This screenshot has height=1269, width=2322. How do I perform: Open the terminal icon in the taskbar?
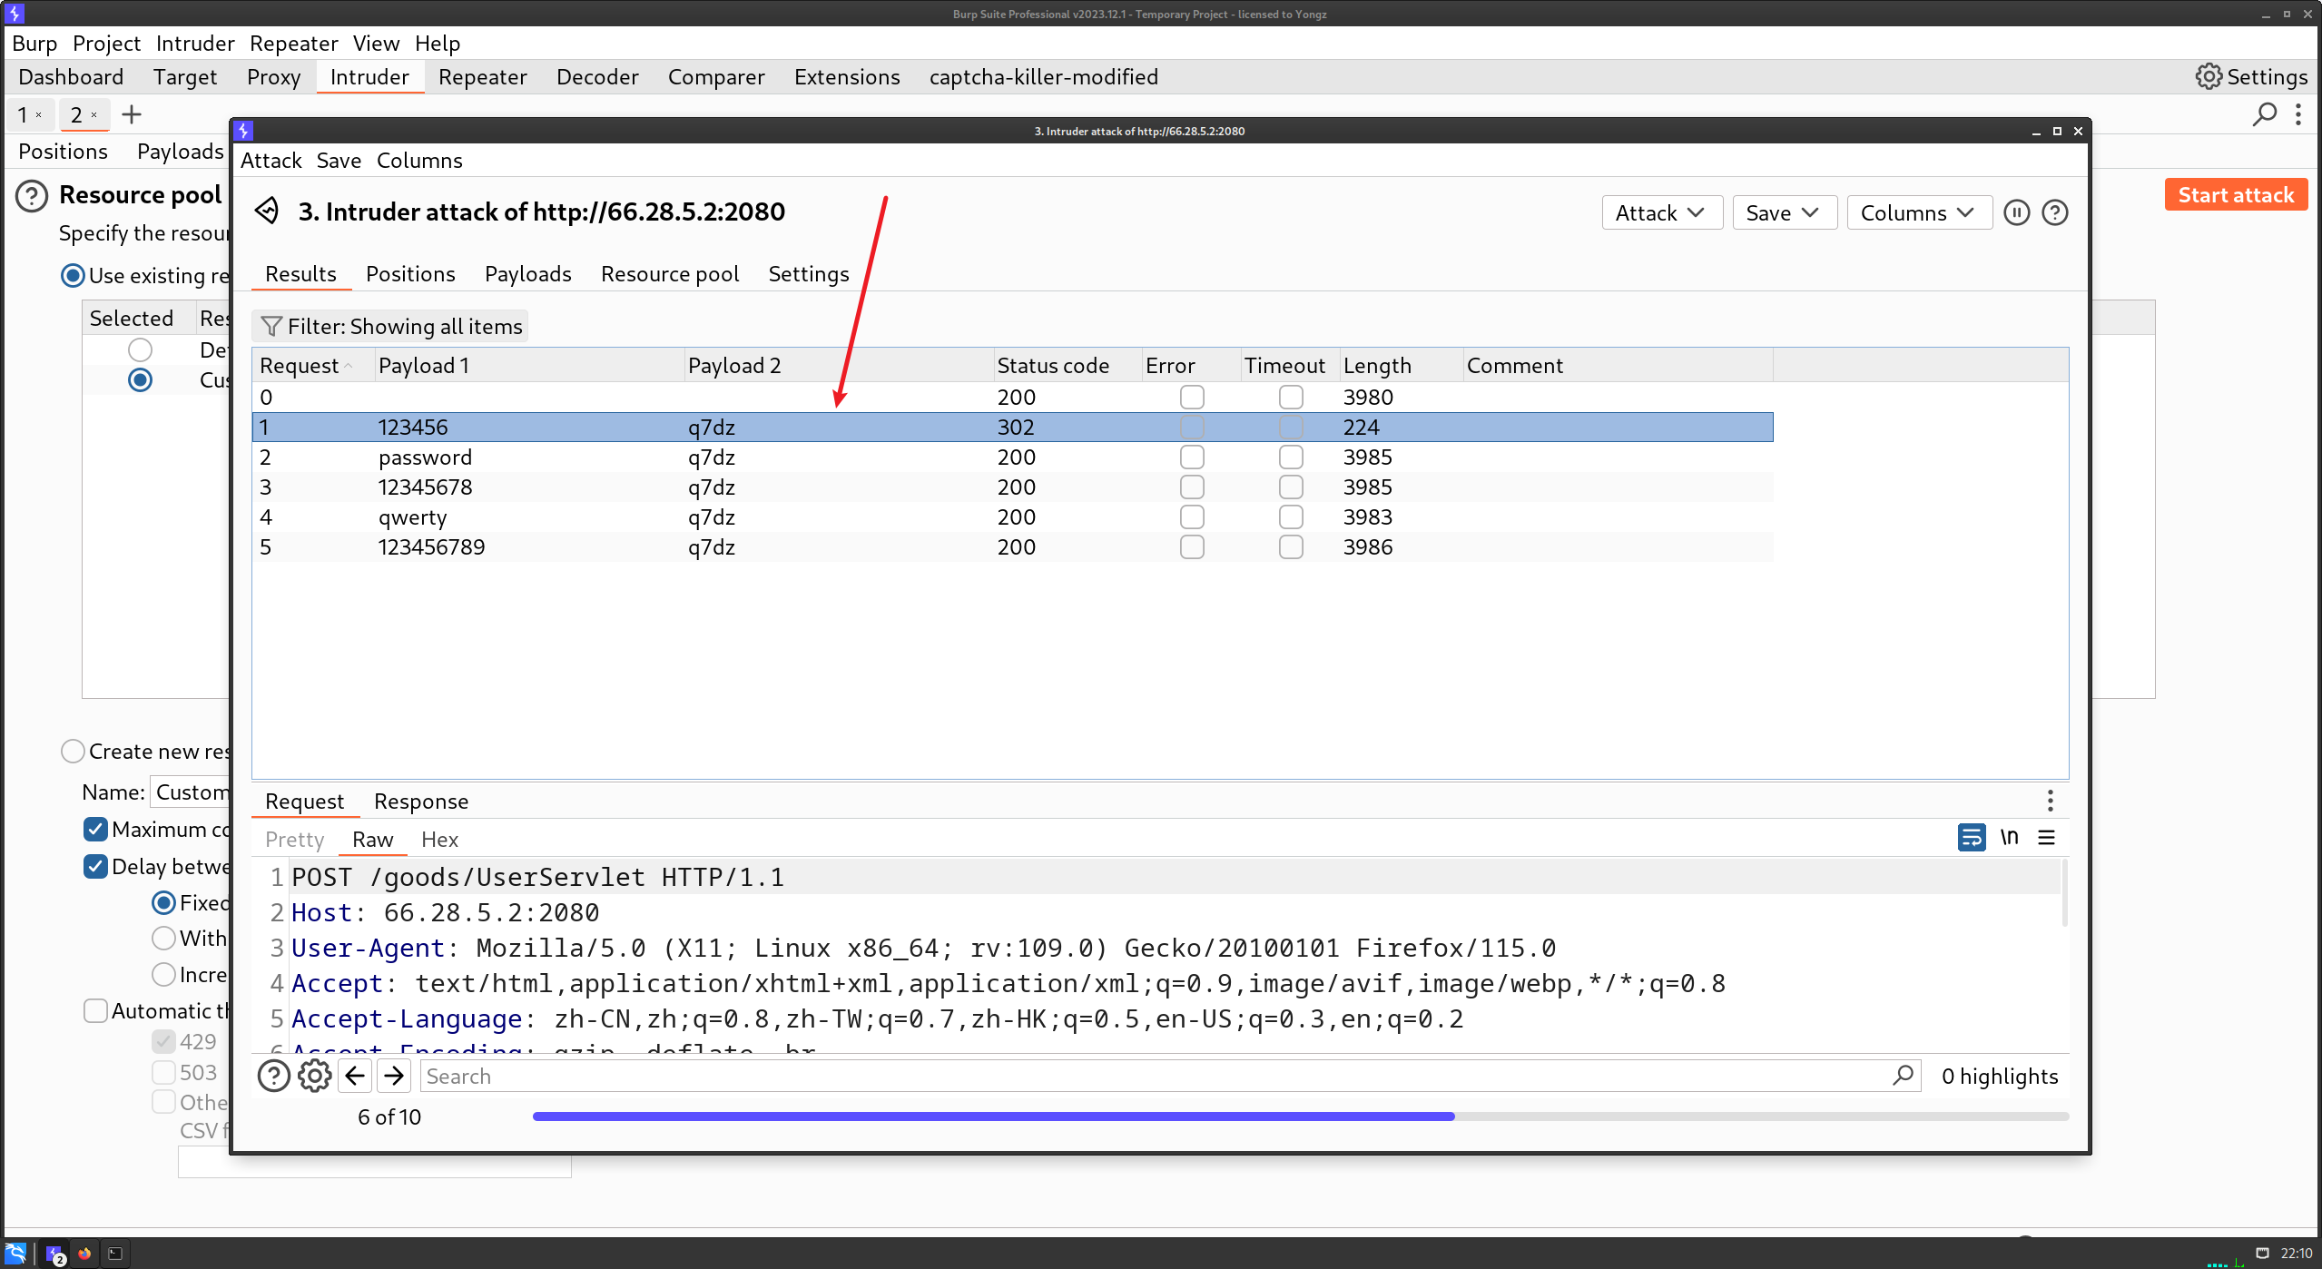[115, 1254]
